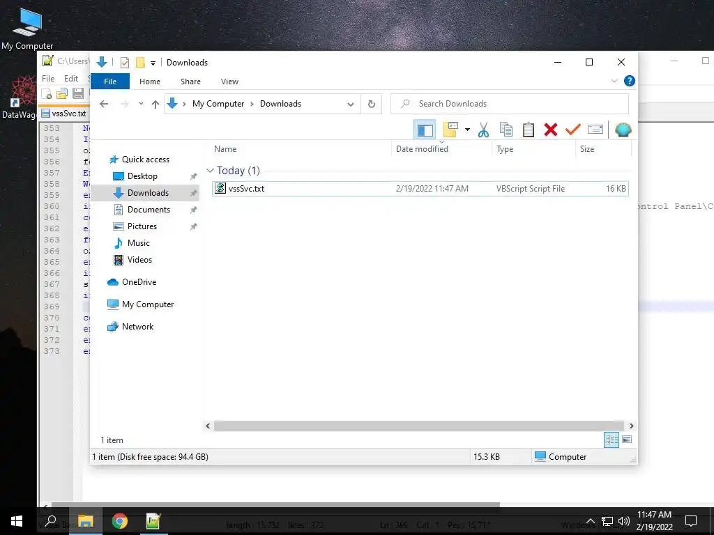Select OneDrive in navigation pane

click(x=139, y=282)
